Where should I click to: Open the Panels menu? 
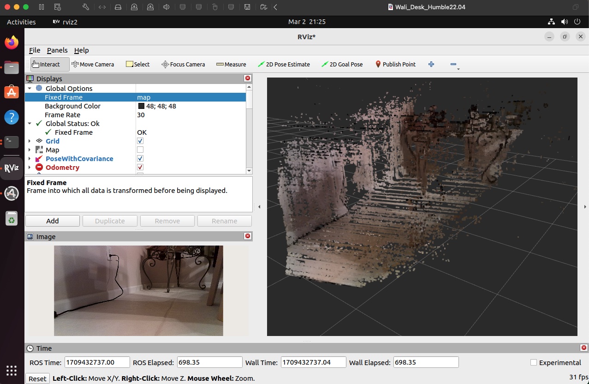coord(57,50)
